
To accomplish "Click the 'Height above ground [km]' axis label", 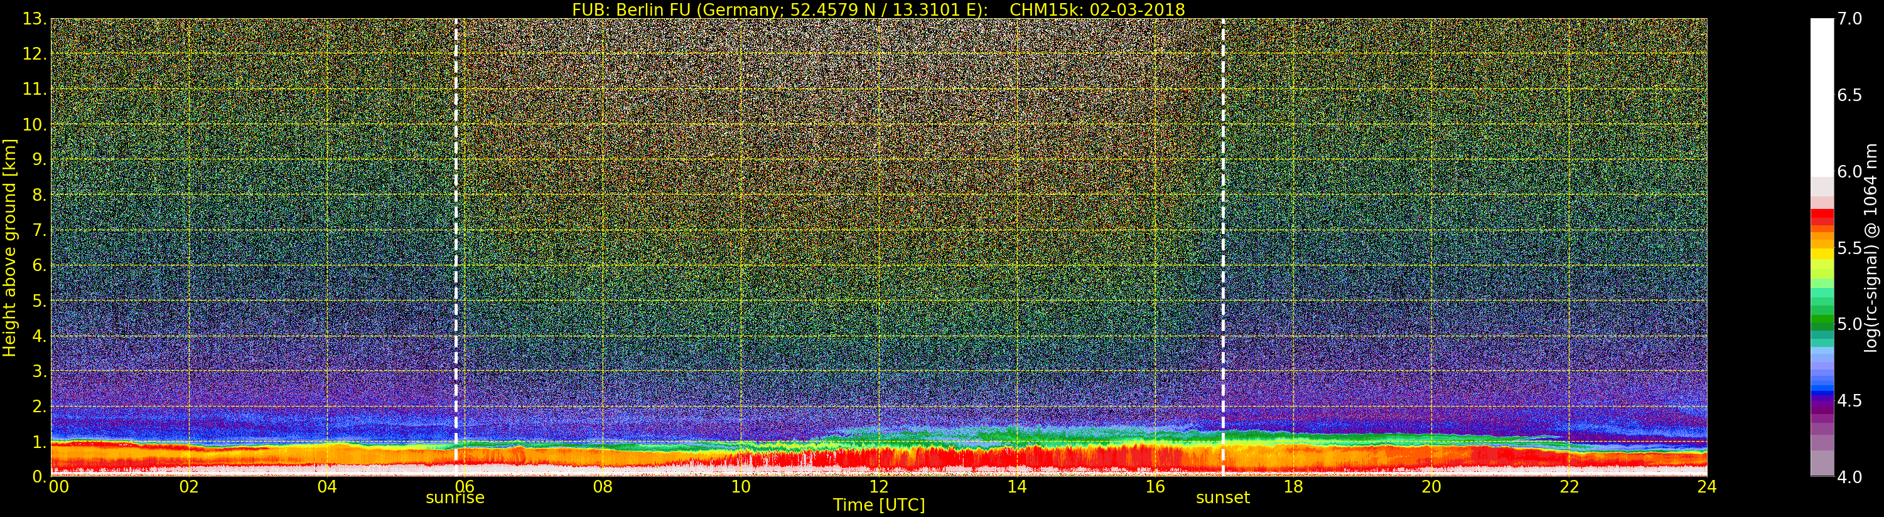I will coord(9,248).
